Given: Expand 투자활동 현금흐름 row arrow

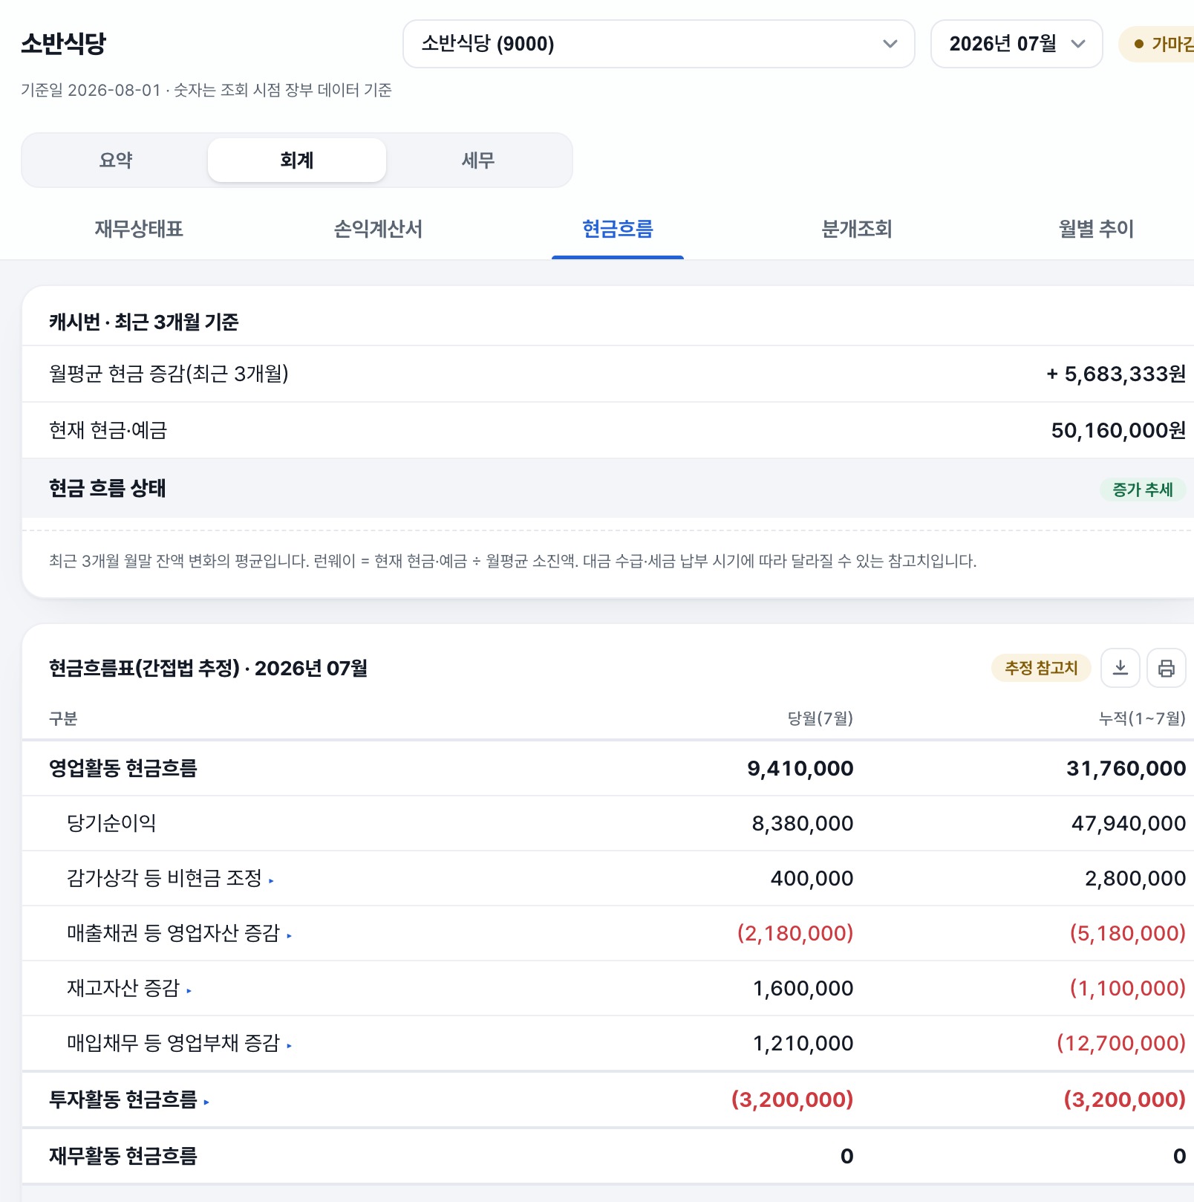Looking at the screenshot, I should coord(206,1102).
